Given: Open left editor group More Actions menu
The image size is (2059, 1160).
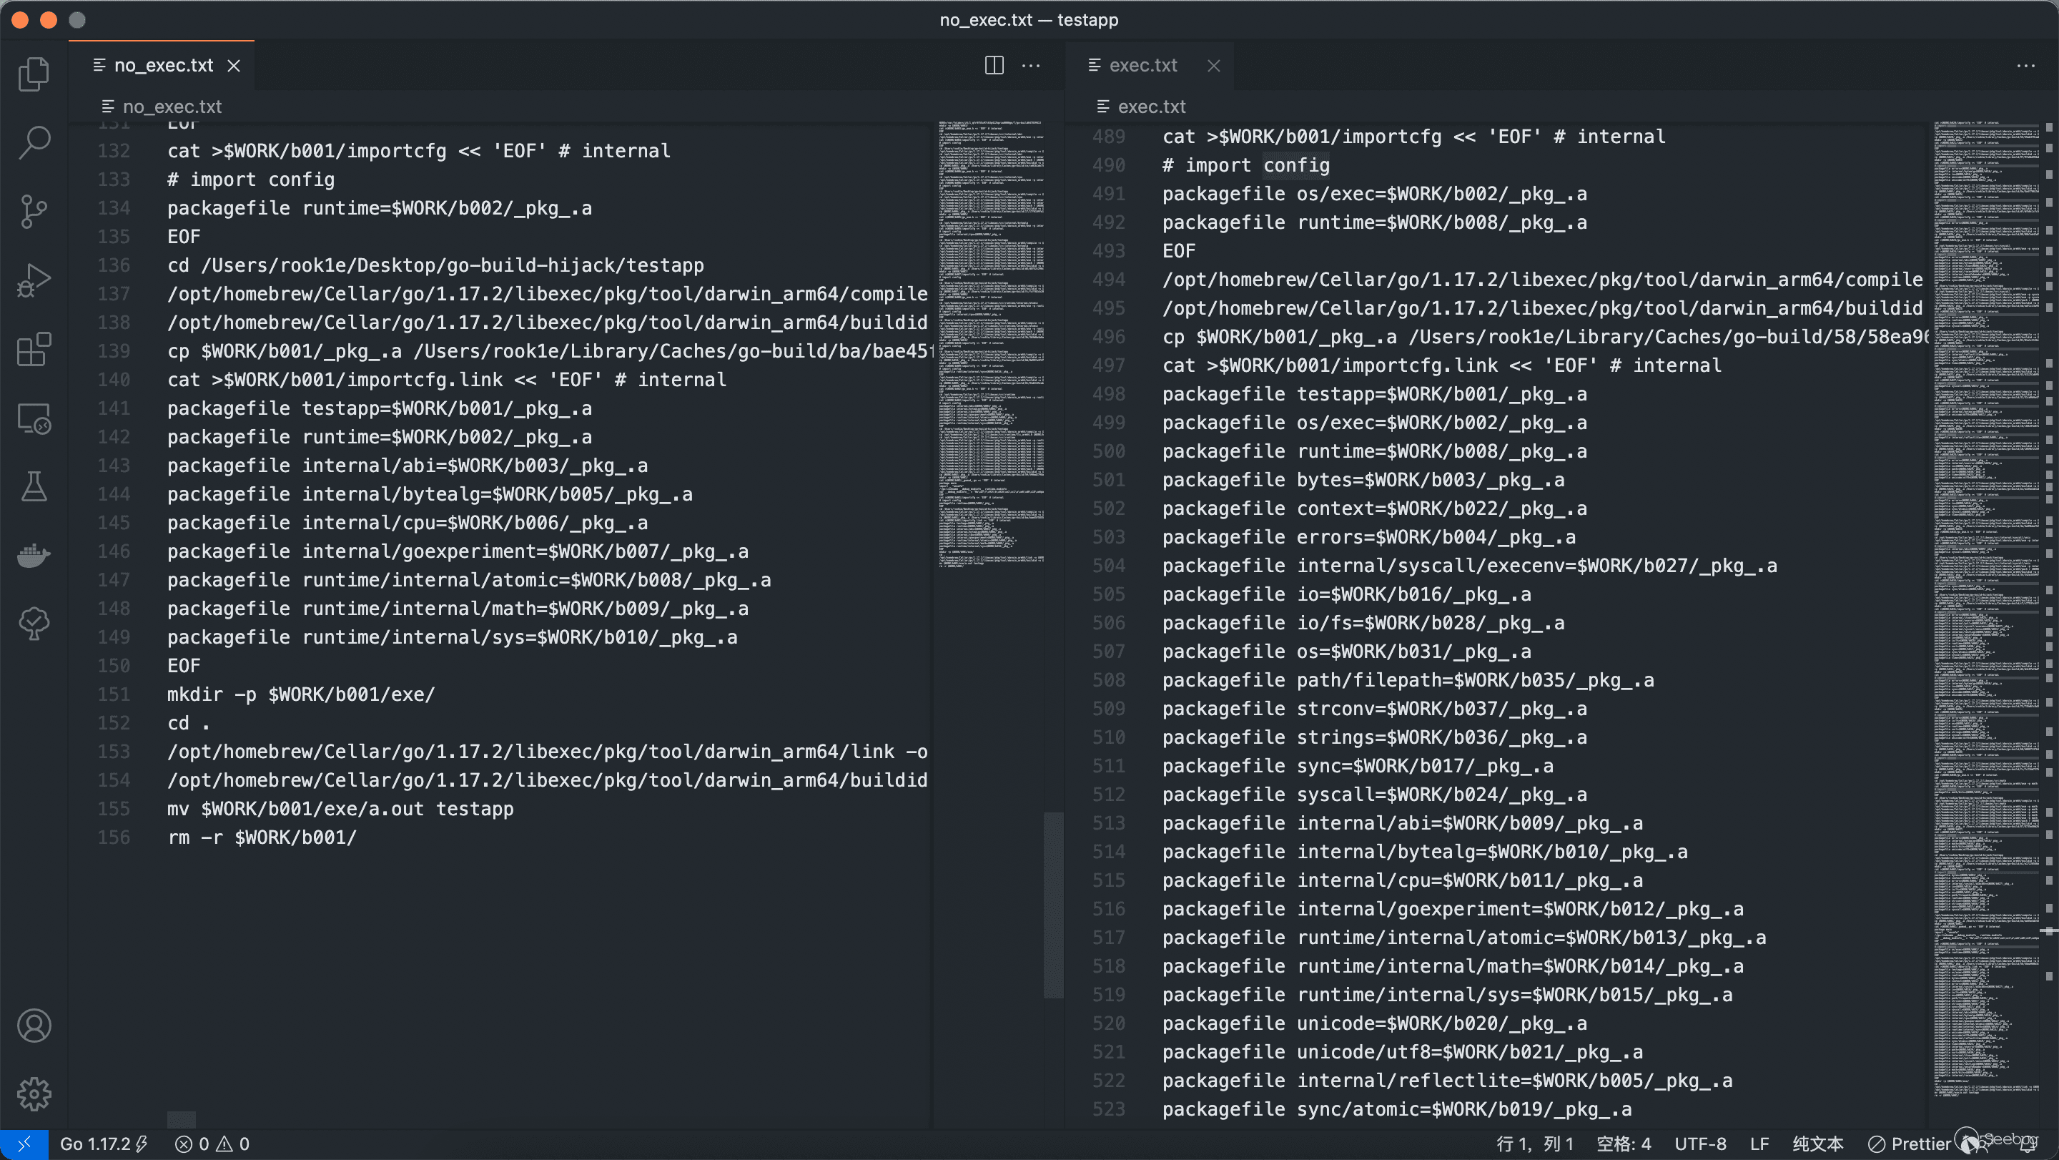Looking at the screenshot, I should coord(1031,66).
